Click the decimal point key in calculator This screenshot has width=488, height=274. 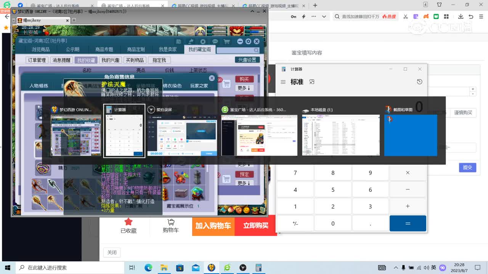370,223
